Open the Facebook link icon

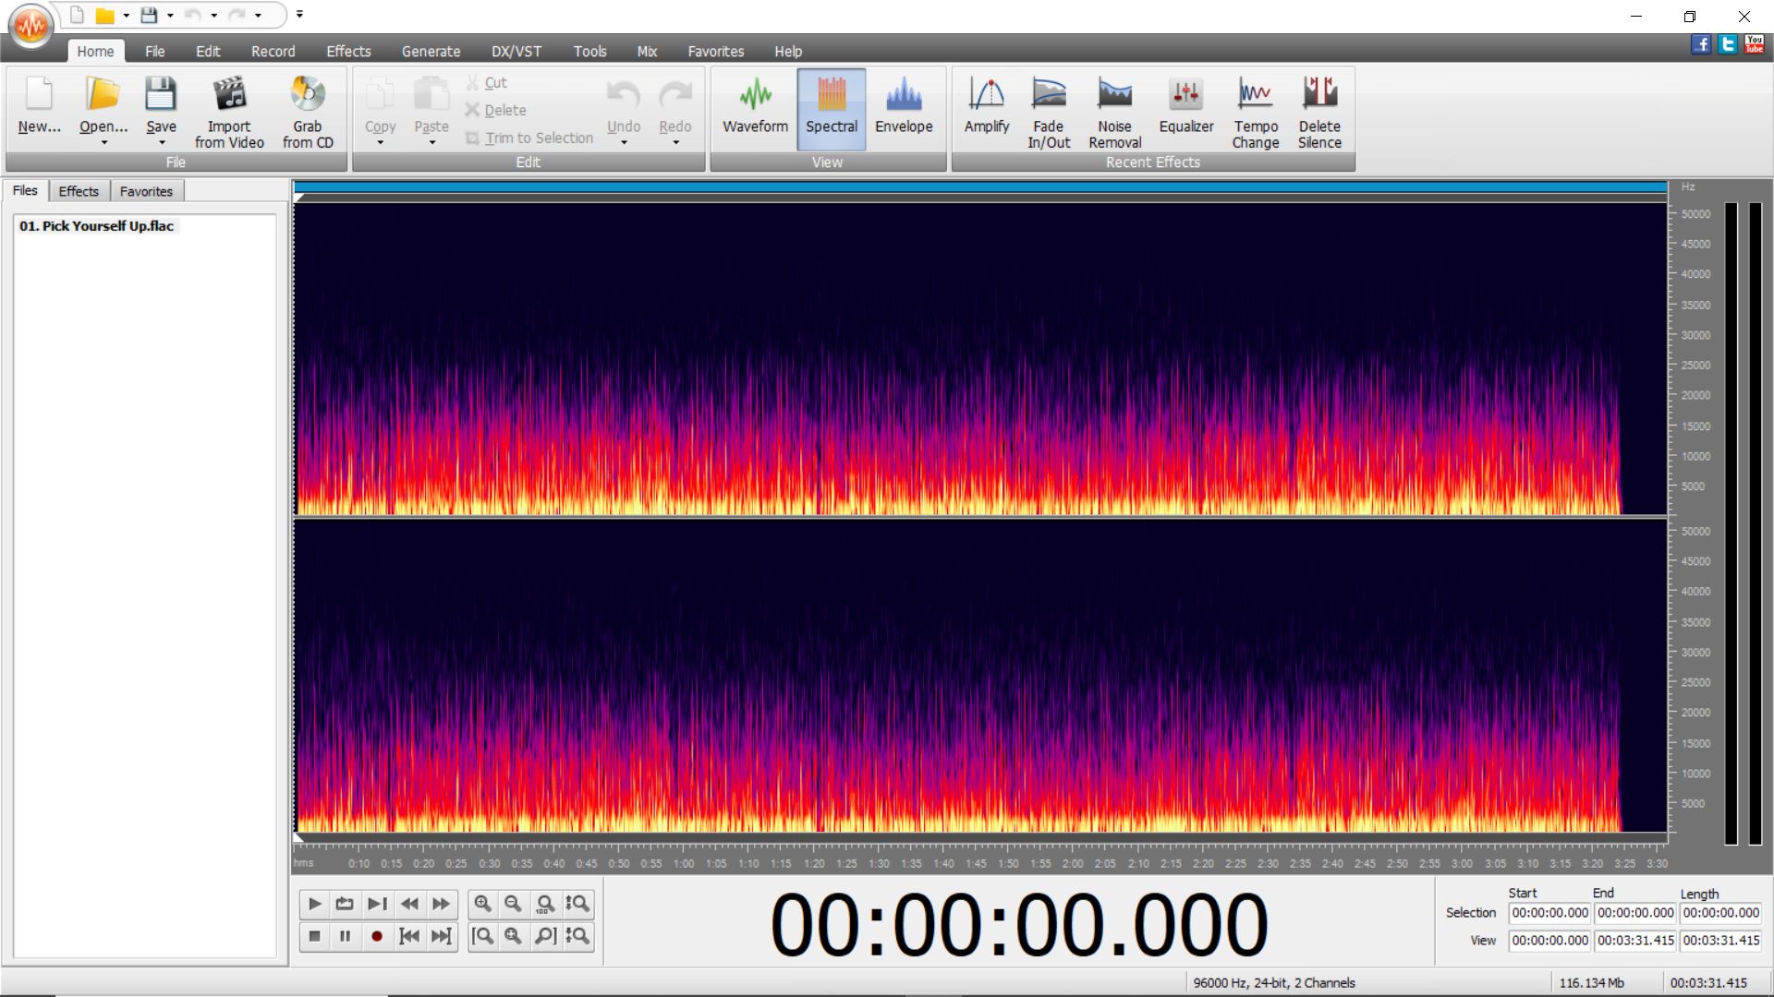[x=1701, y=44]
